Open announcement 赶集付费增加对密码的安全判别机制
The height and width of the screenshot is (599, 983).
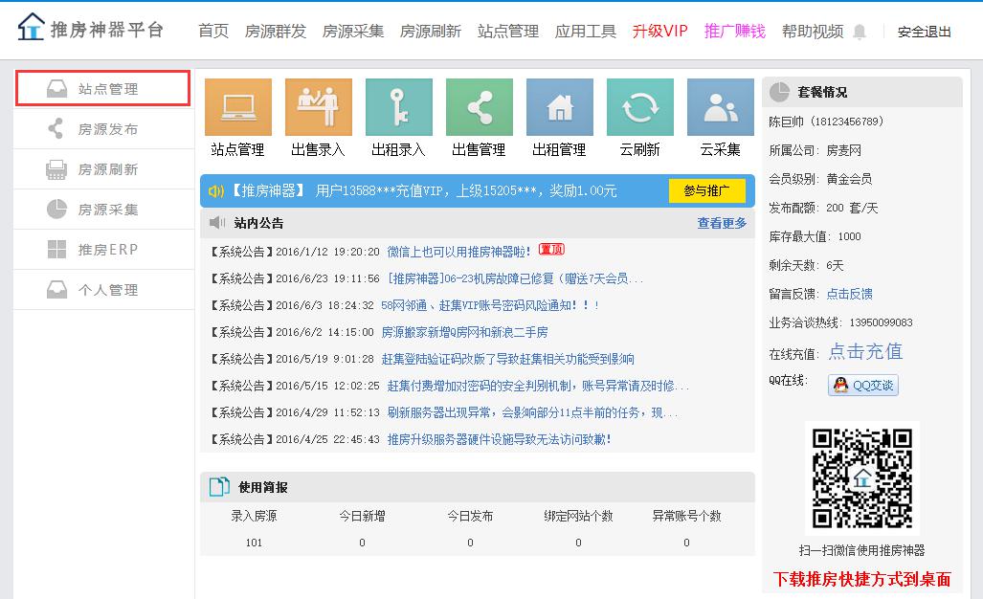[x=539, y=386]
